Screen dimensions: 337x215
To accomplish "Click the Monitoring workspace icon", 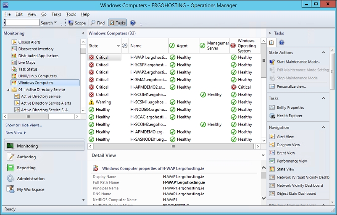I will [10, 146].
